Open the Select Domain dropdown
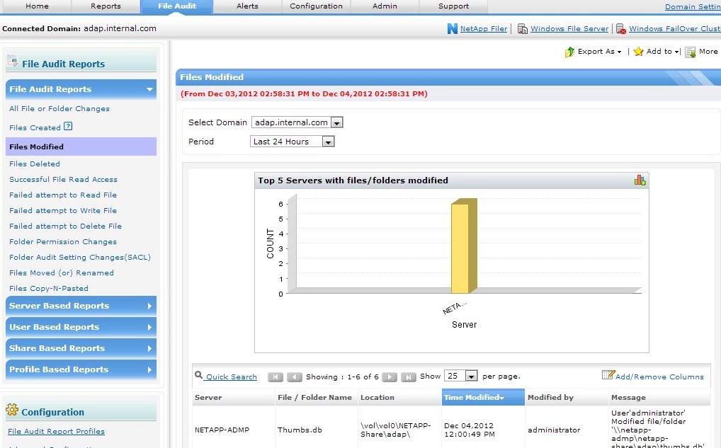Viewport: 721px width, 448px height. tap(336, 122)
